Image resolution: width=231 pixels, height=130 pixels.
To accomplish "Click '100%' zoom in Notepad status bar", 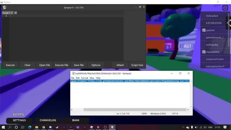I will (144, 114).
